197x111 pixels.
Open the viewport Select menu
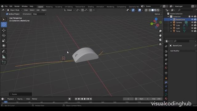point(32,10)
